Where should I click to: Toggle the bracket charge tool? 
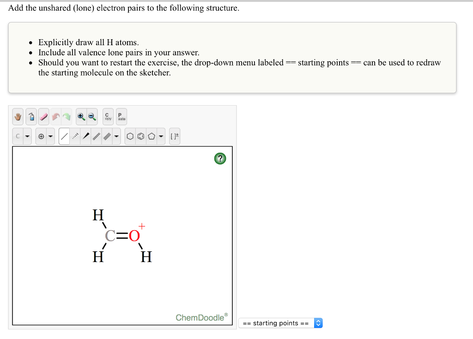(175, 136)
